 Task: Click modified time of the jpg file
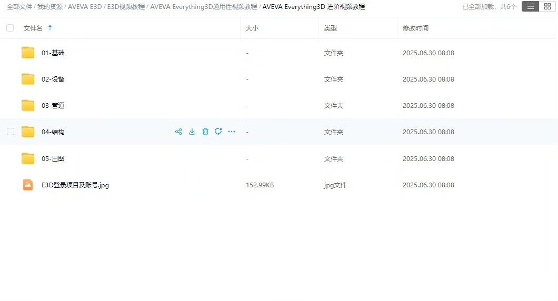428,185
